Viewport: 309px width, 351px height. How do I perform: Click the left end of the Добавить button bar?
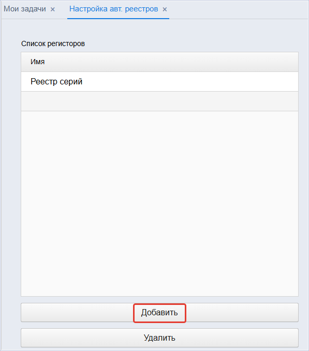pyautogui.click(x=45, y=313)
